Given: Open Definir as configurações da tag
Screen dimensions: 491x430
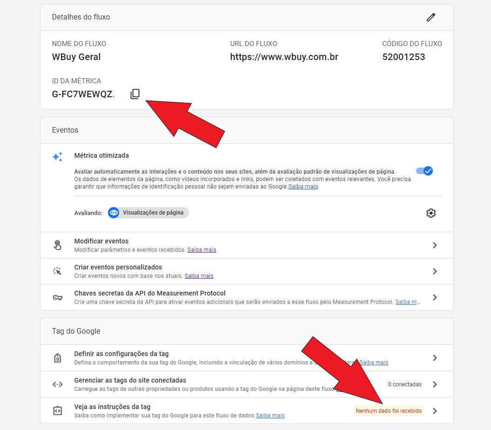Looking at the screenshot, I should pos(435,358).
